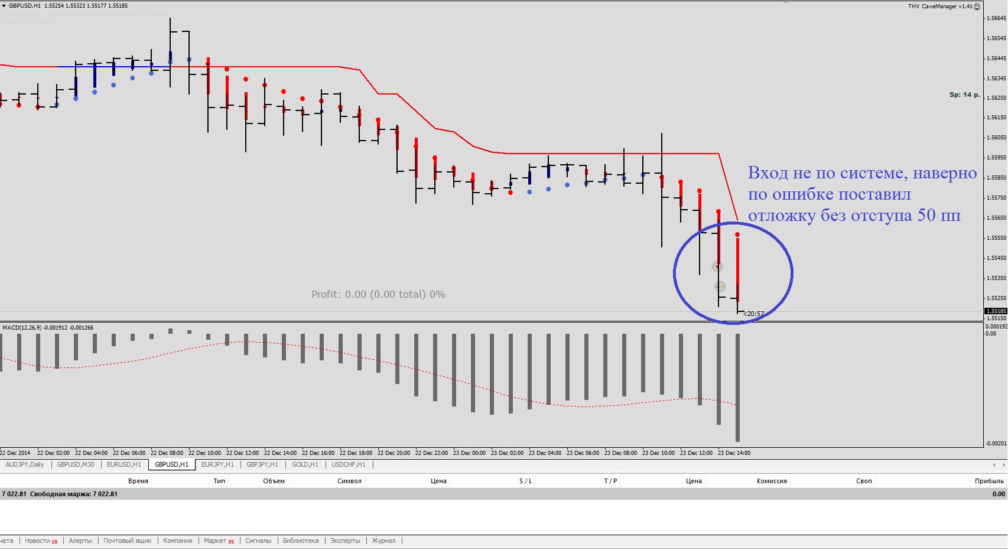The image size is (1008, 550).
Task: Sort trades by the Символ column header
Action: [350, 481]
